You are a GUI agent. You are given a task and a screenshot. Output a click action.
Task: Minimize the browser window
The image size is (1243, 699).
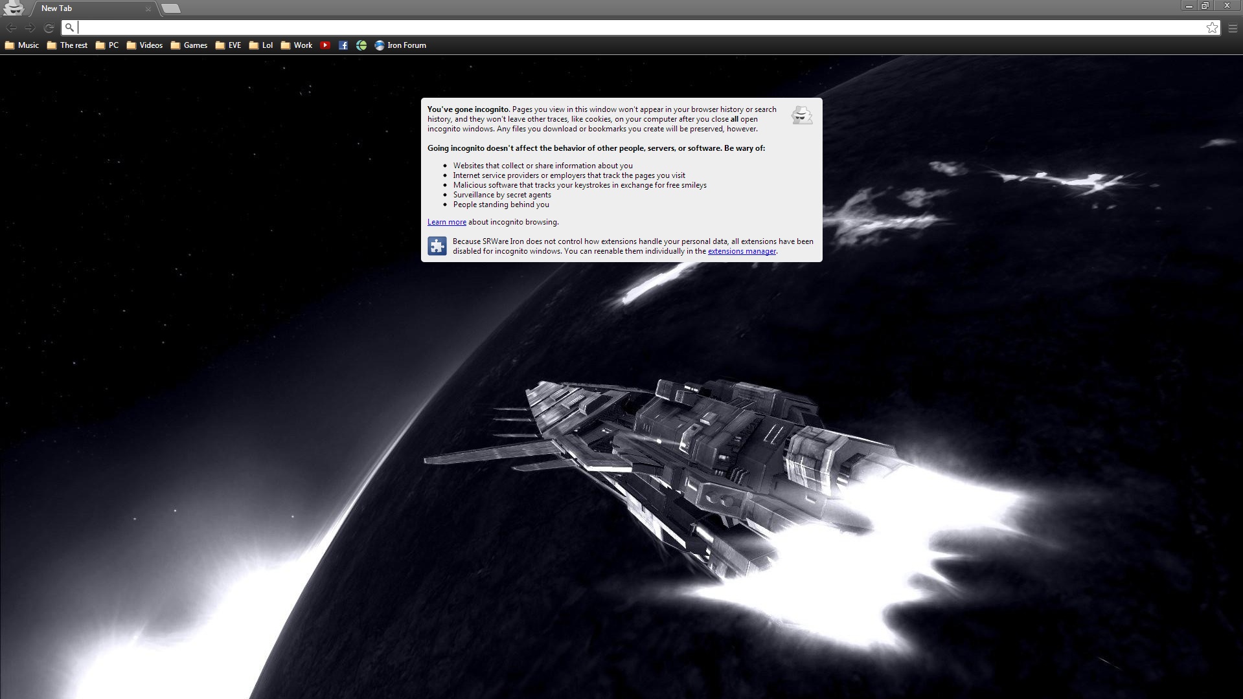coord(1189,6)
